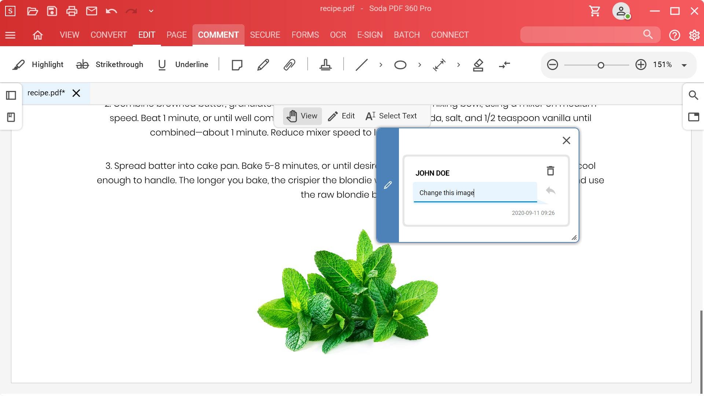Open the SECURE tab
This screenshot has width=704, height=396.
click(x=265, y=35)
